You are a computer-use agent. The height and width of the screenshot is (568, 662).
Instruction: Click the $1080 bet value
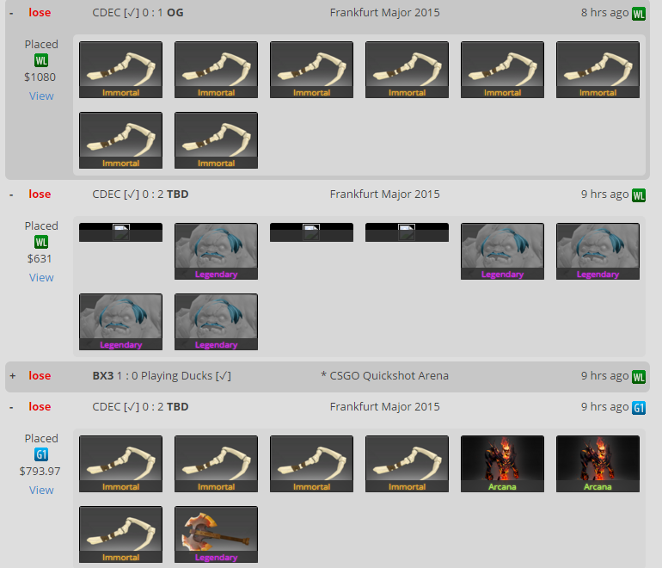(x=40, y=77)
